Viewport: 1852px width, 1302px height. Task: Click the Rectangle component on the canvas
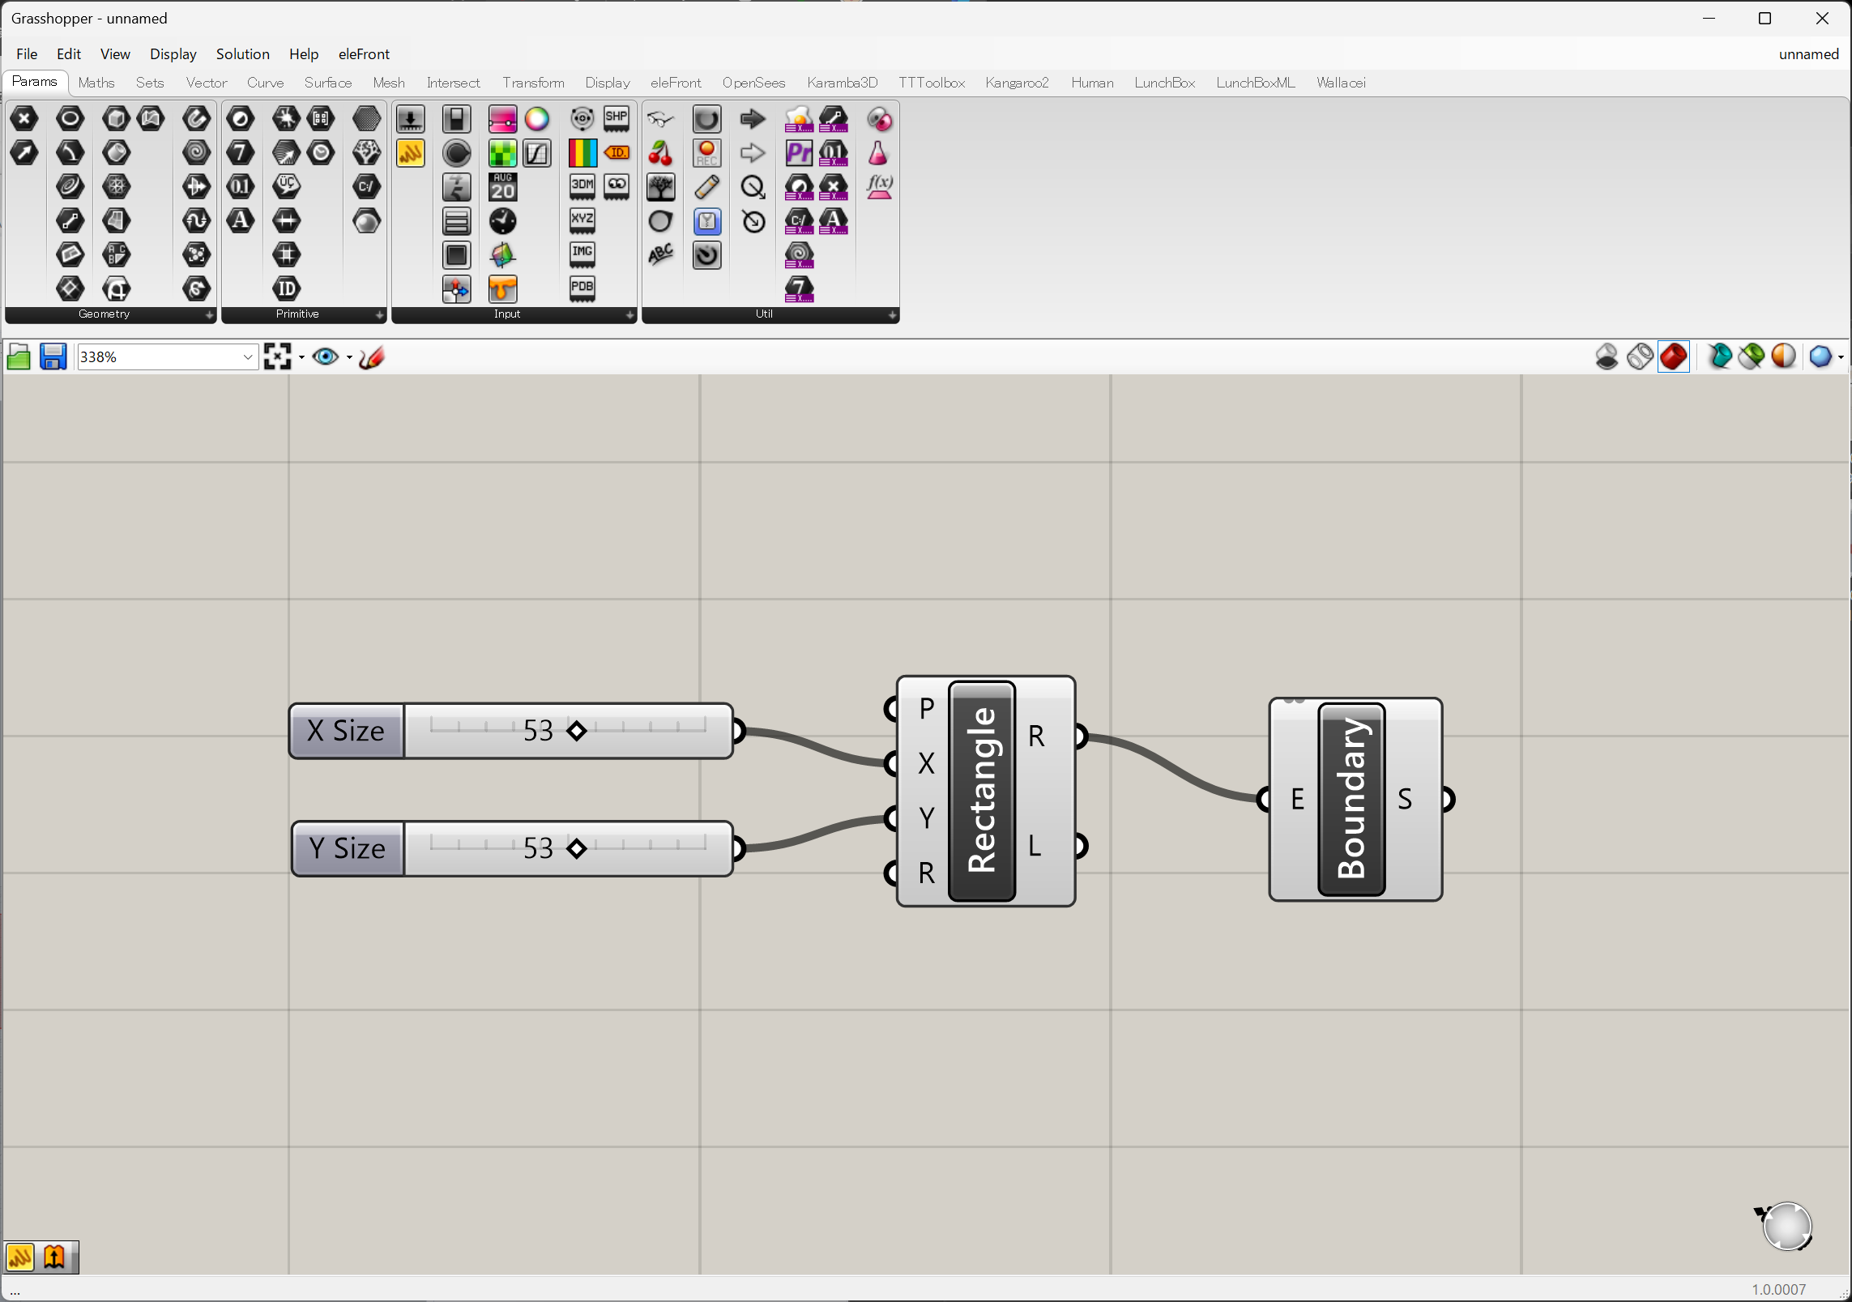click(981, 791)
